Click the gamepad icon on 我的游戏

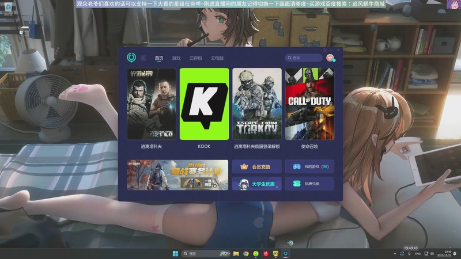(x=297, y=166)
